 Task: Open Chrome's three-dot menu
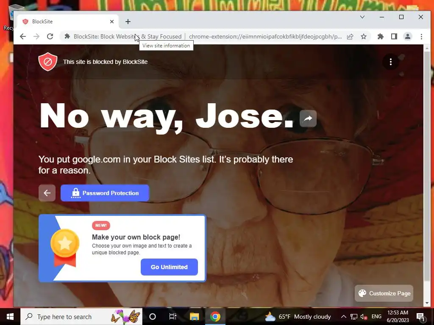pos(421,36)
